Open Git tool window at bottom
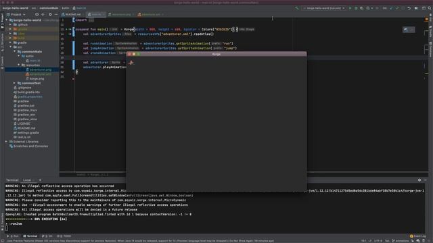The width and height of the screenshot is (433, 243). click(x=47, y=236)
